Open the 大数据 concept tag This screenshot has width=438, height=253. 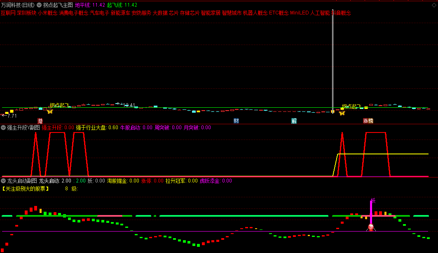[x=160, y=13]
